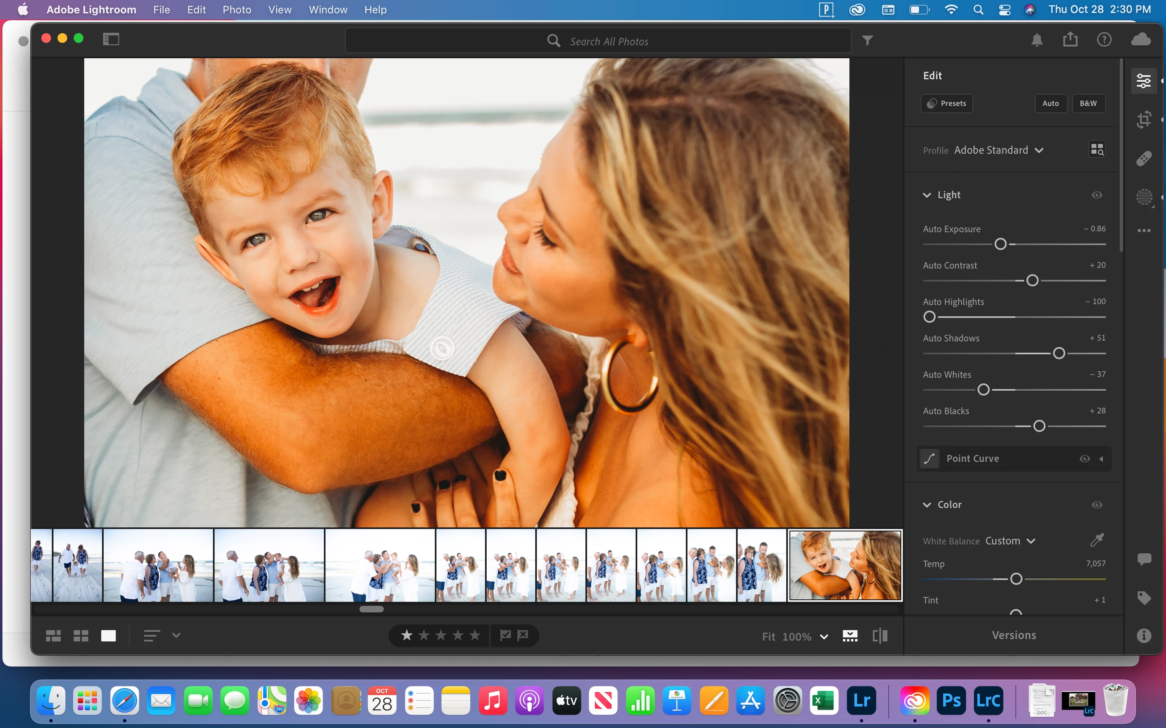Click the Auto Shadows slider handle
Screen dimensions: 1166x728
[x=1059, y=353]
